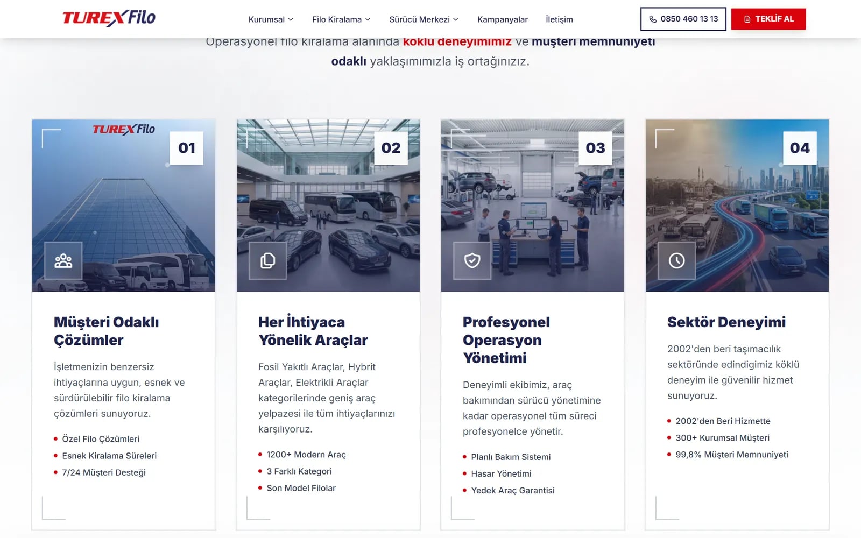
Task: Open the Turex Filo logo in header
Action: [109, 18]
